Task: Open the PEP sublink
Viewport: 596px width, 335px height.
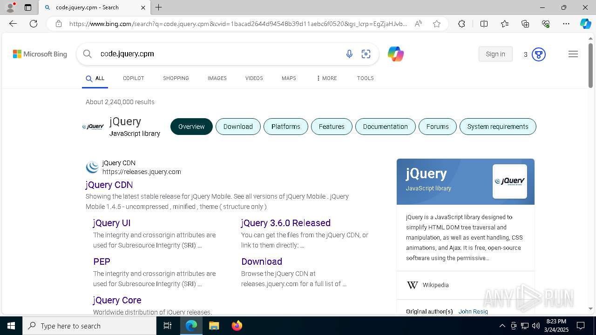Action: pyautogui.click(x=102, y=261)
